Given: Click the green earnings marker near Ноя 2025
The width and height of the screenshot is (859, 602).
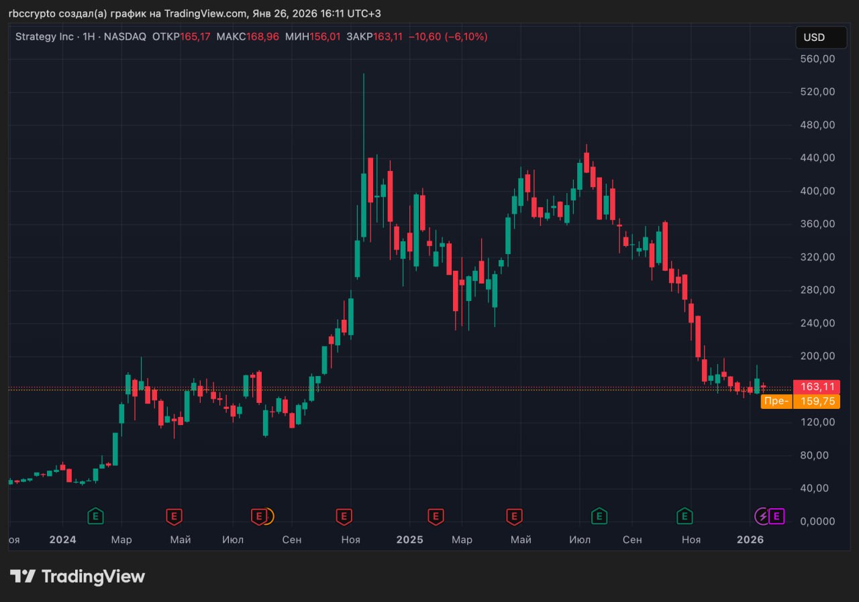Looking at the screenshot, I should click(x=685, y=516).
